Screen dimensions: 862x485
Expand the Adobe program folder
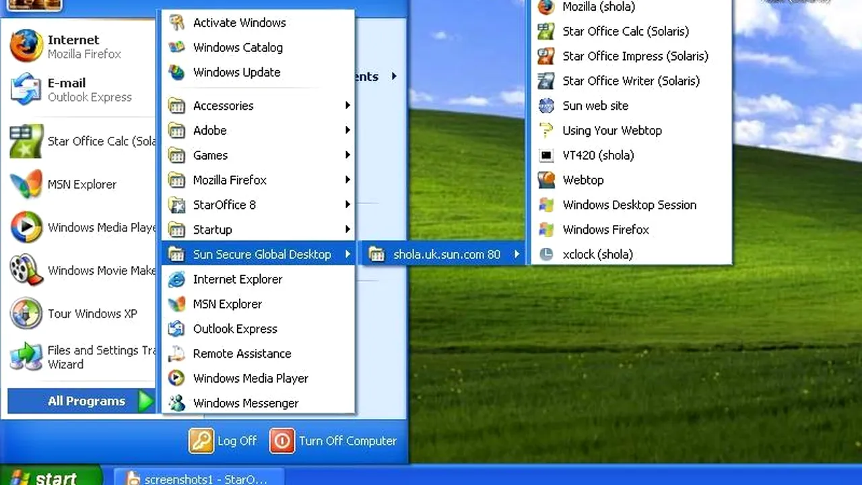tap(258, 131)
